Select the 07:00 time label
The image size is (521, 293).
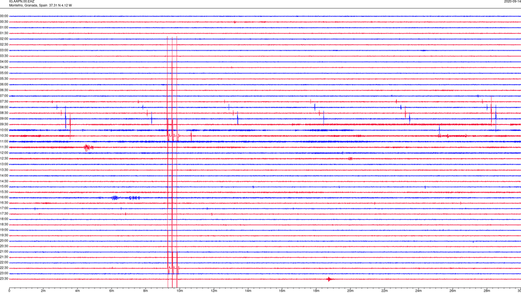click(4, 95)
